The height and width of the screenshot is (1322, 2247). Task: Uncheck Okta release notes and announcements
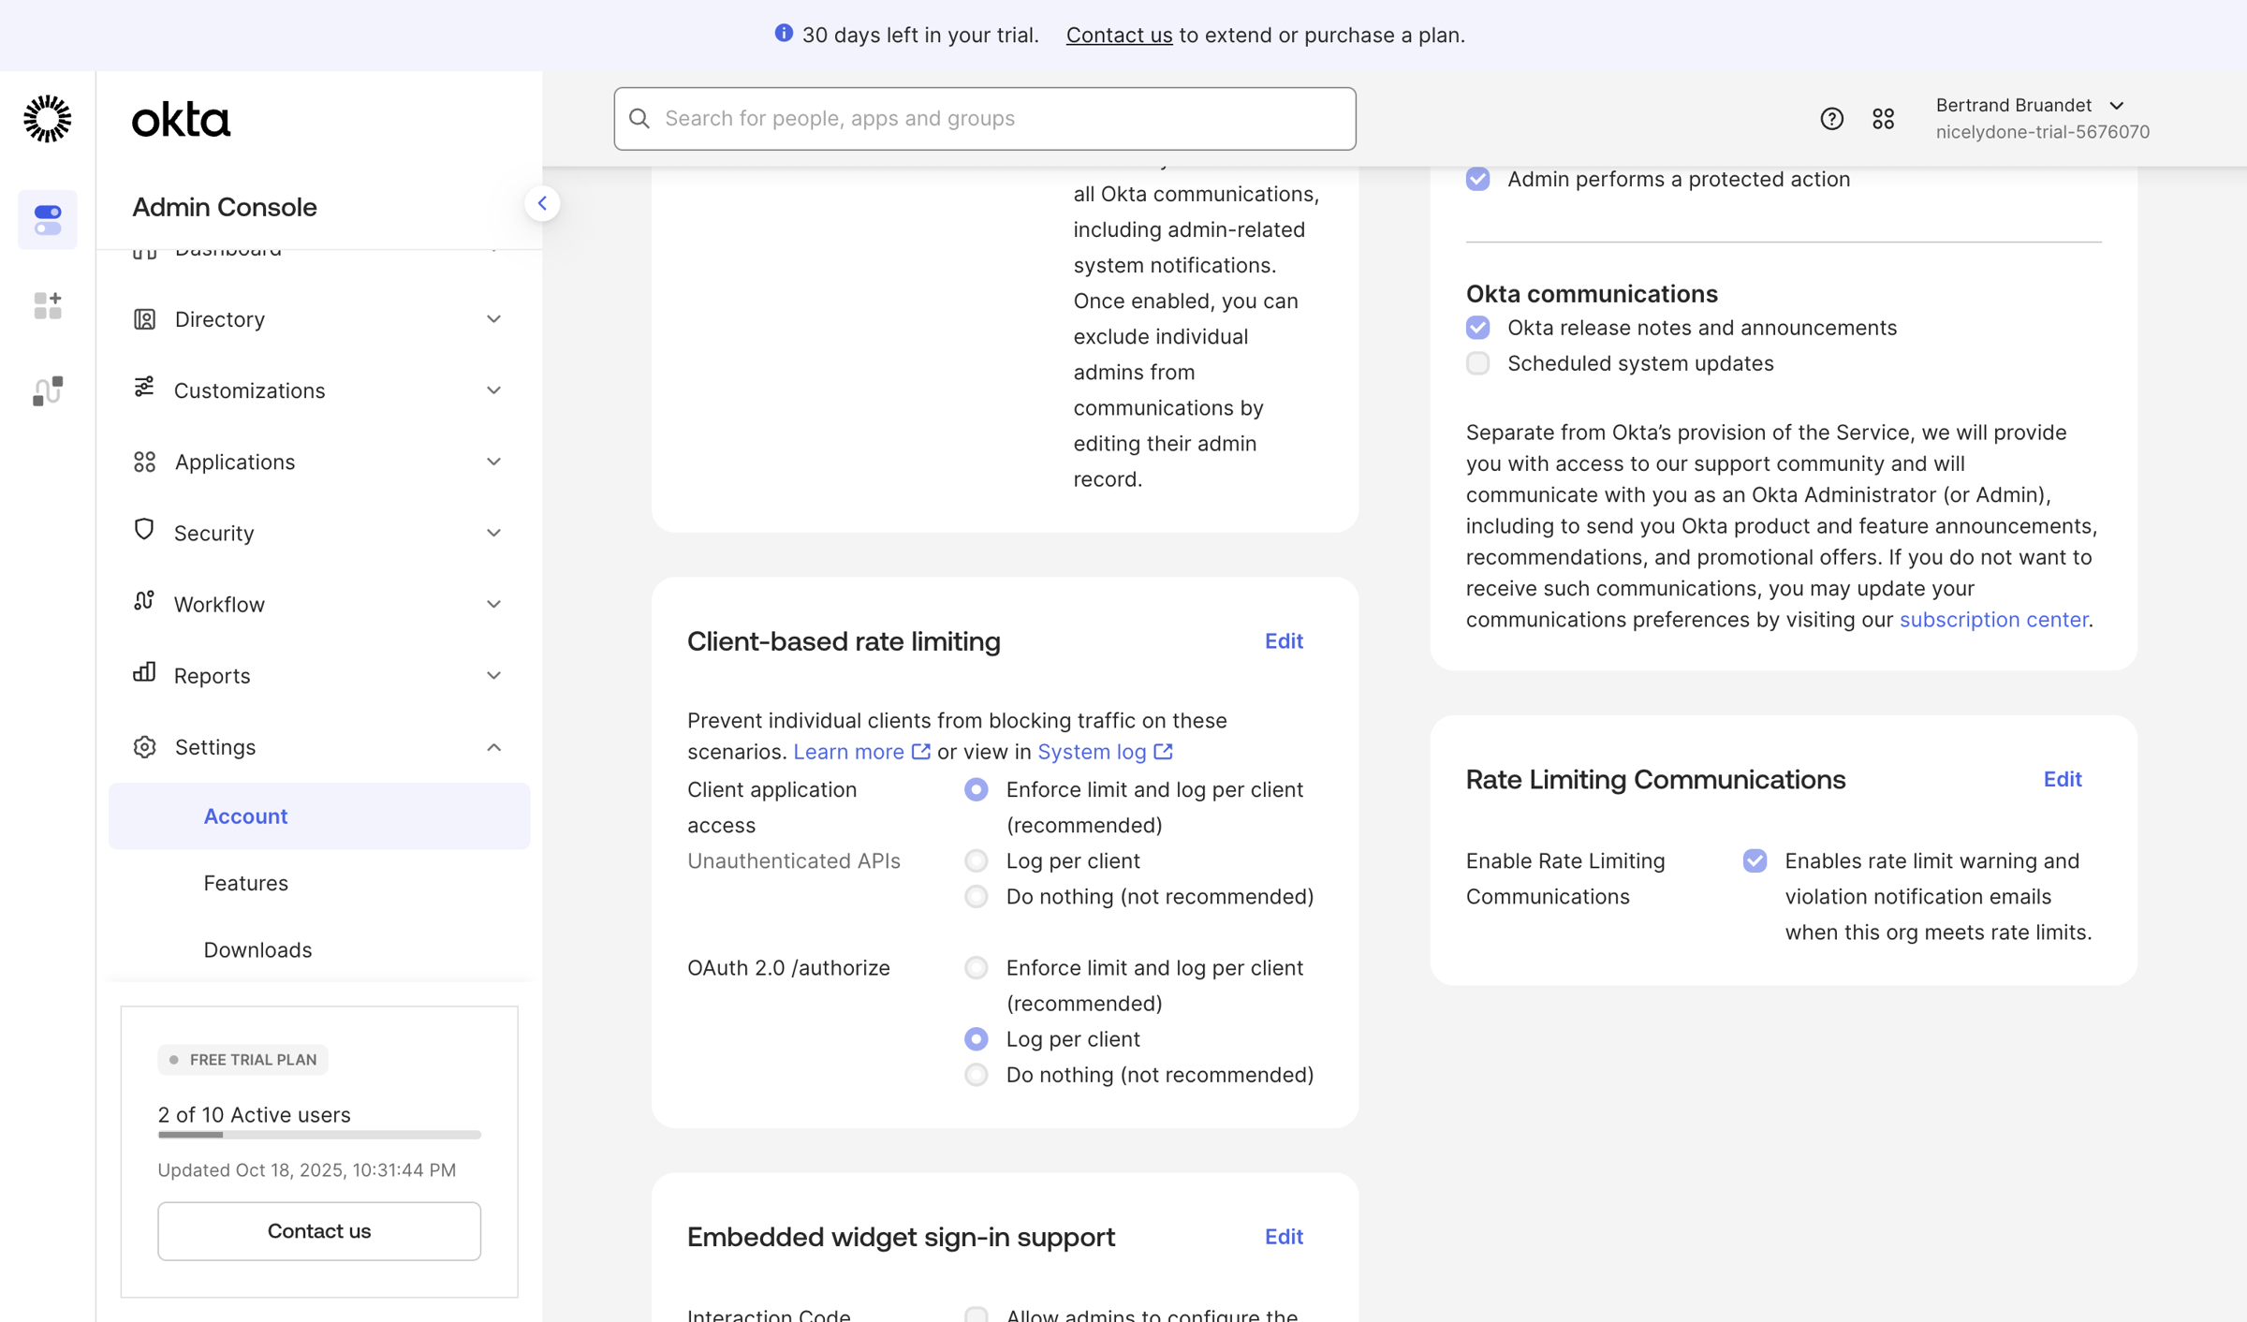tap(1477, 328)
